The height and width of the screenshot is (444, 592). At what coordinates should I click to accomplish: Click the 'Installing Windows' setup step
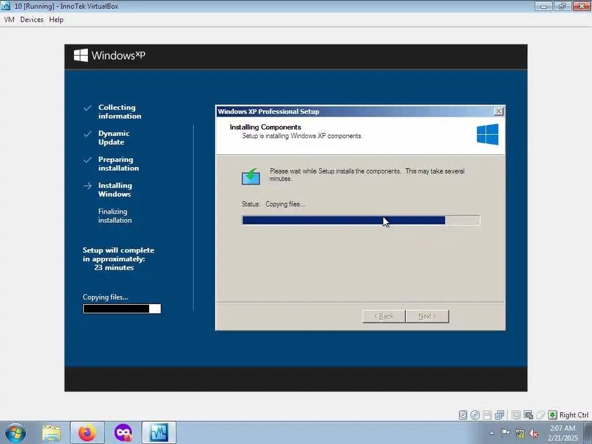click(115, 190)
